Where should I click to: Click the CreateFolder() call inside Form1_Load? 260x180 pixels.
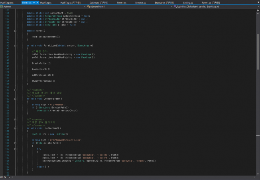click(41, 63)
